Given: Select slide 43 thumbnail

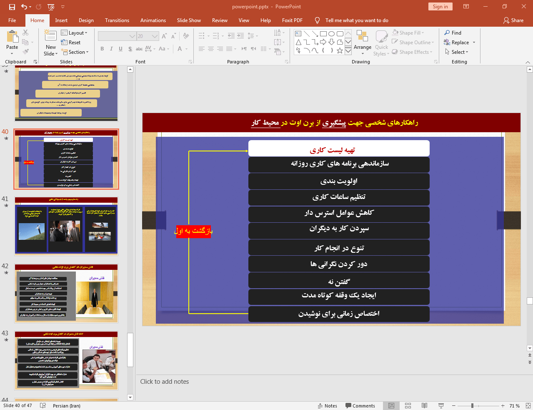Looking at the screenshot, I should coord(66,360).
